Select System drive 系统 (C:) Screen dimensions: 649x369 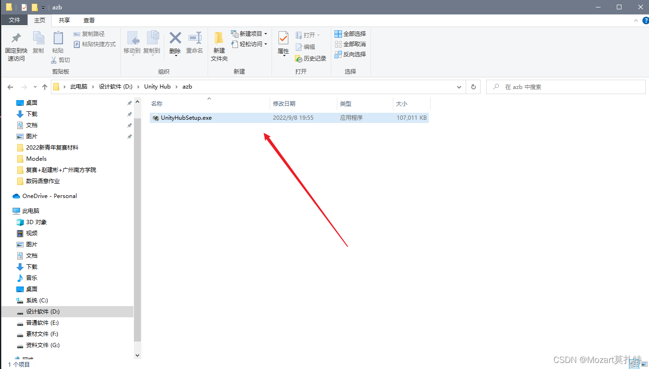click(37, 301)
